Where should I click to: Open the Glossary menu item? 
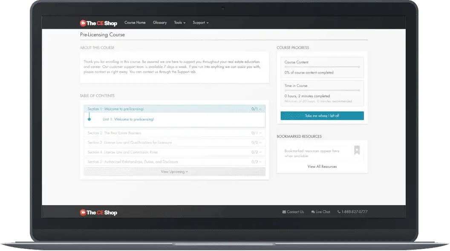click(160, 23)
